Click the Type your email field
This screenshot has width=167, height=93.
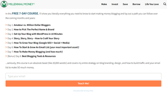click(x=83, y=76)
